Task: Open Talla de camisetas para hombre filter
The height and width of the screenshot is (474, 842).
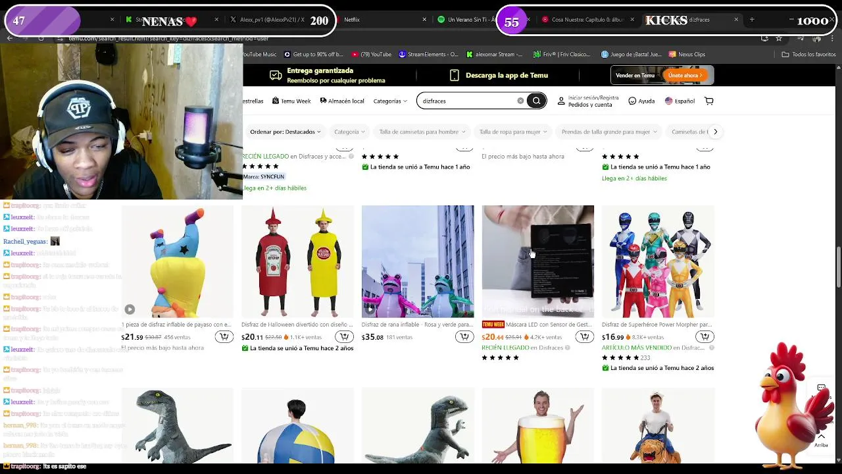Action: [x=422, y=132]
